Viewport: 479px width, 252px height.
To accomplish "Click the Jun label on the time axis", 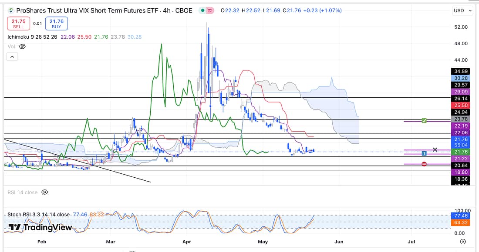I will (339, 242).
